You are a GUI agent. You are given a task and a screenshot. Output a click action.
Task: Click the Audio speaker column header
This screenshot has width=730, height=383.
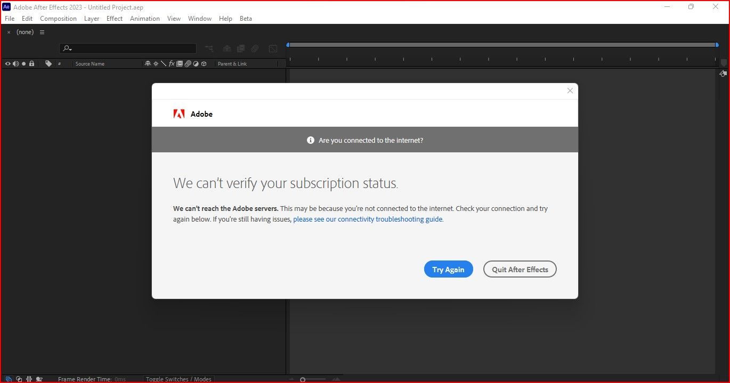(16, 63)
